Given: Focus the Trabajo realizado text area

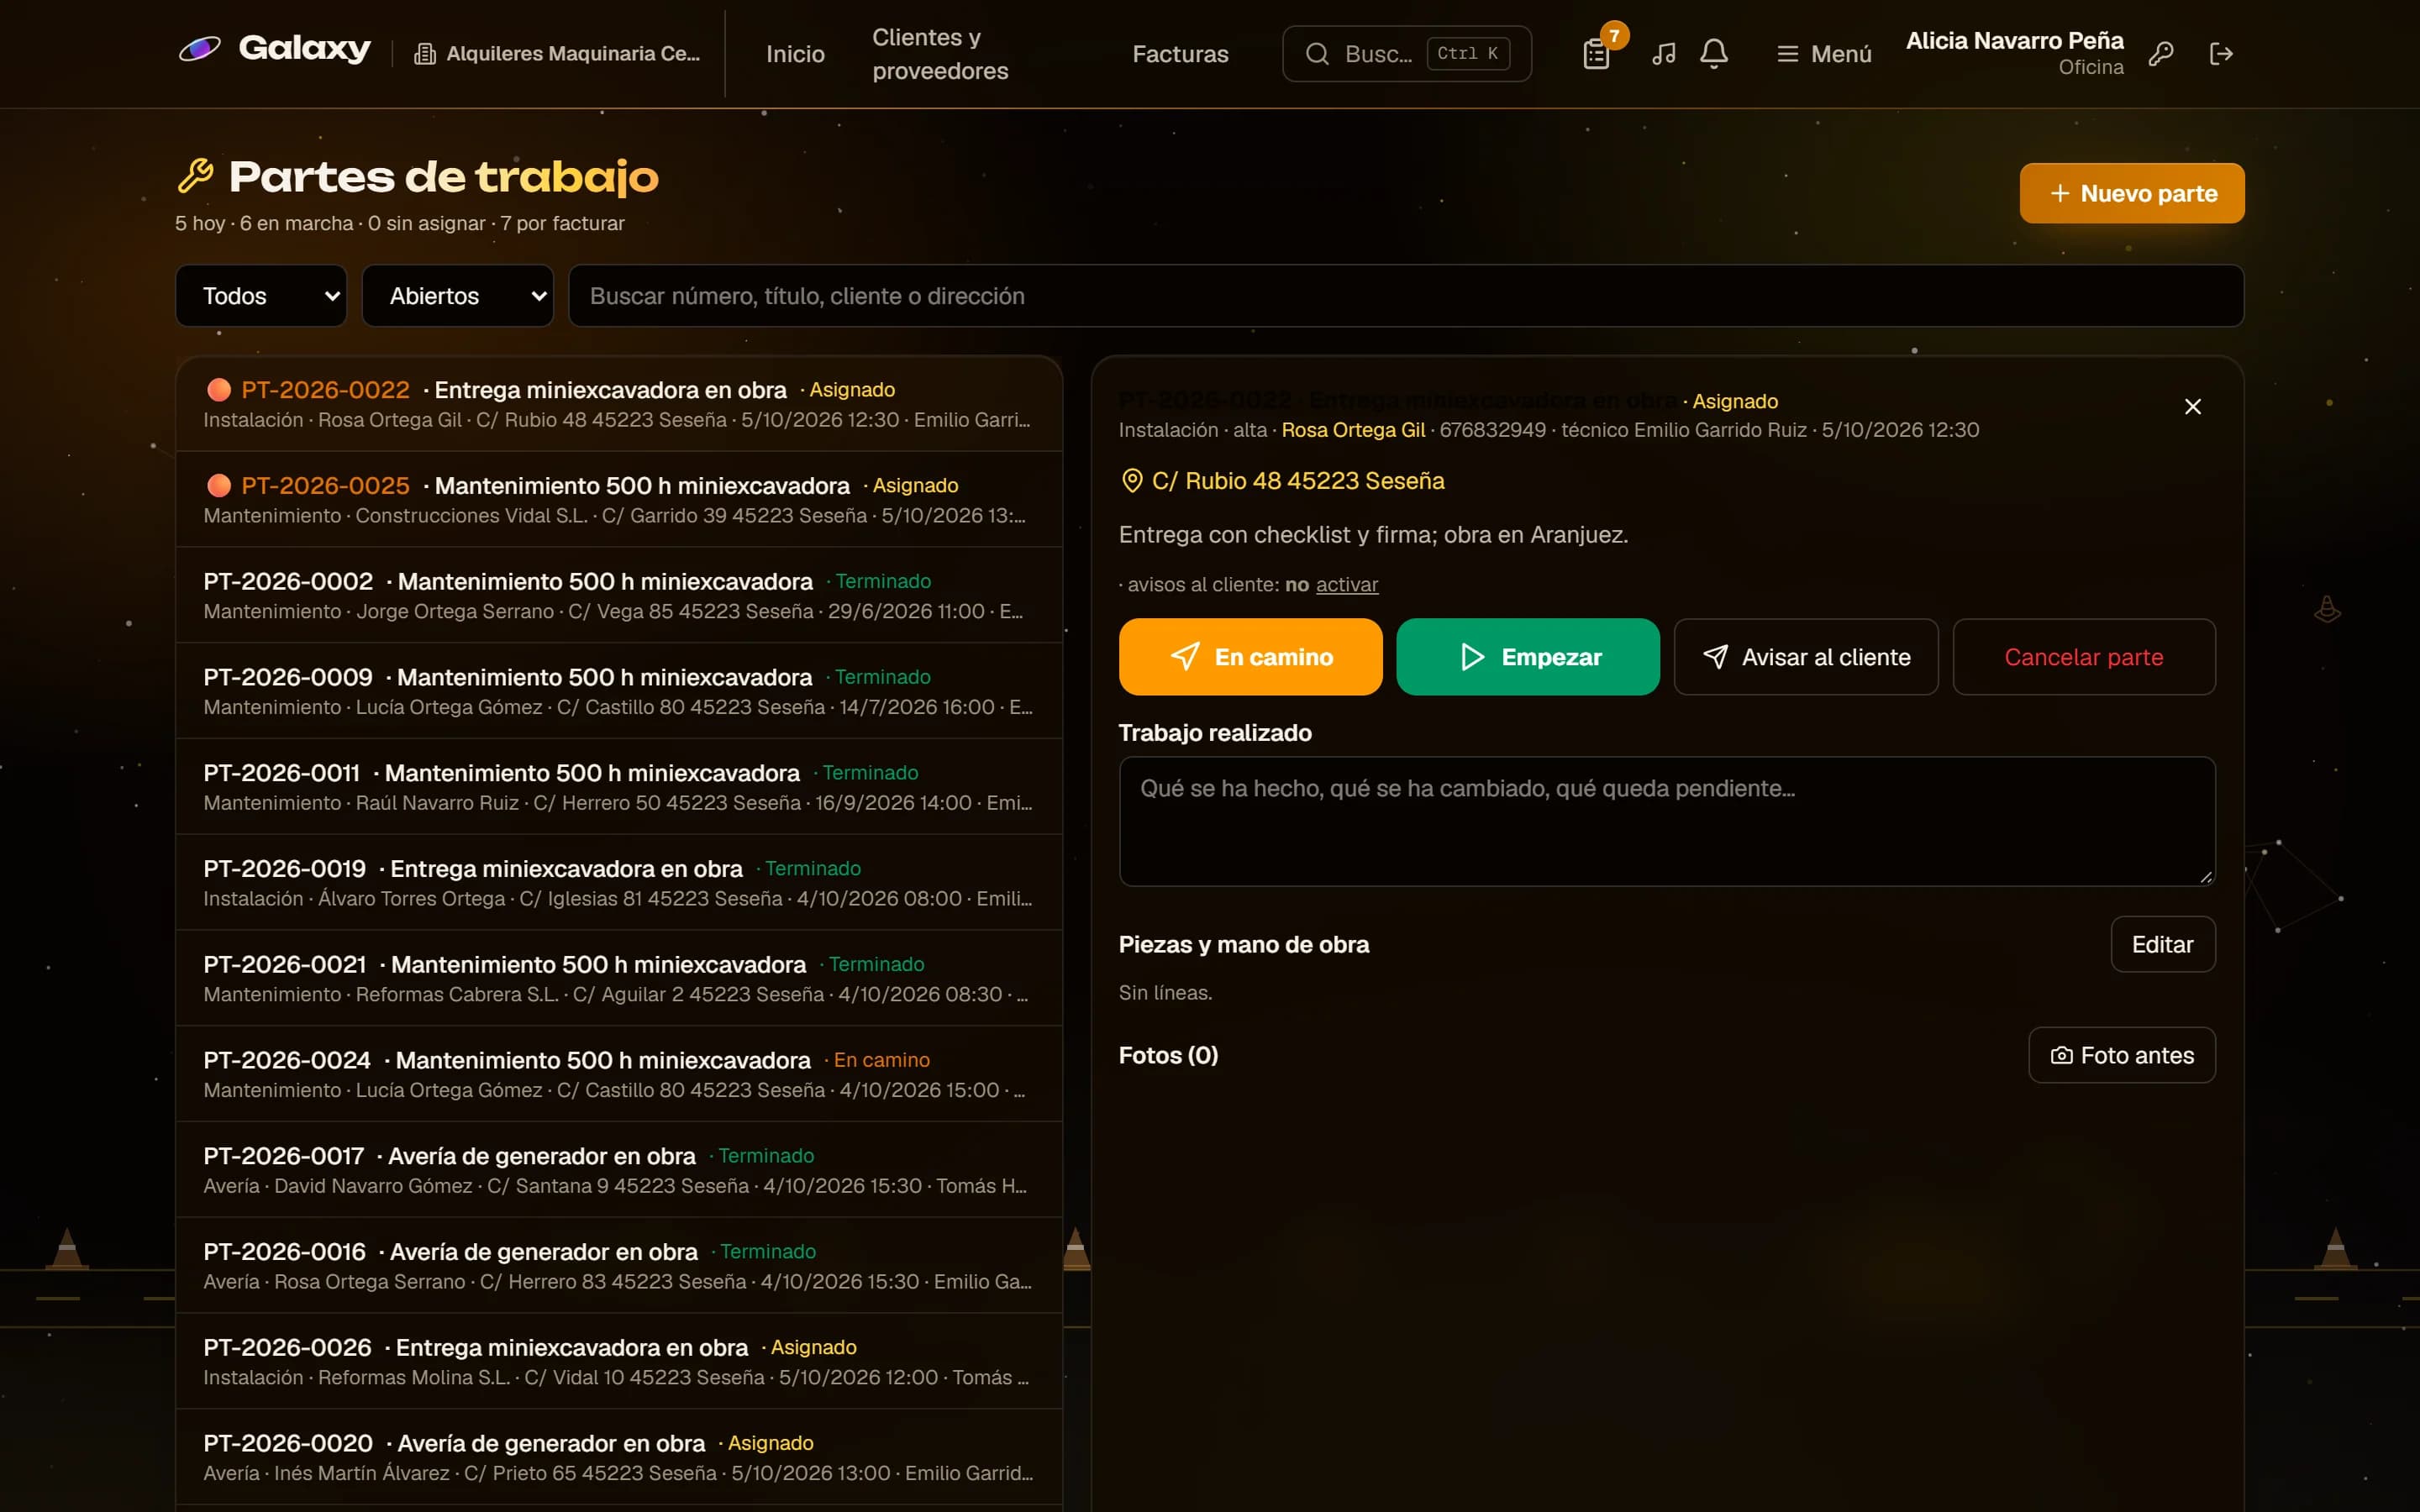Looking at the screenshot, I should (1667, 821).
